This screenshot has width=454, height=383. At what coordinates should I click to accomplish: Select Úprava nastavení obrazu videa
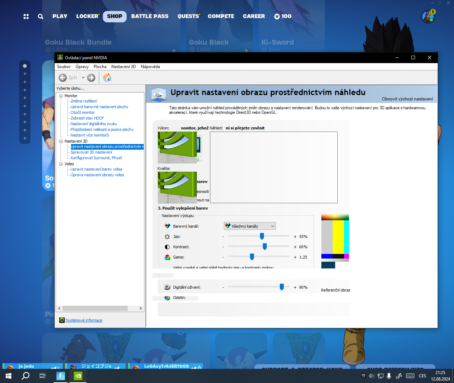pyautogui.click(x=97, y=175)
